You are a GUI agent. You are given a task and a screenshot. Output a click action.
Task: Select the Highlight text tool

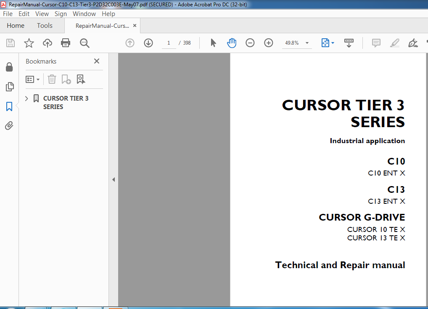point(395,43)
